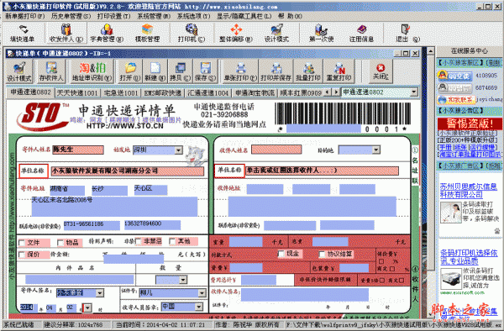The image size is (504, 331).
Task: Create a new waybill with 新建
Action: [x=155, y=71]
